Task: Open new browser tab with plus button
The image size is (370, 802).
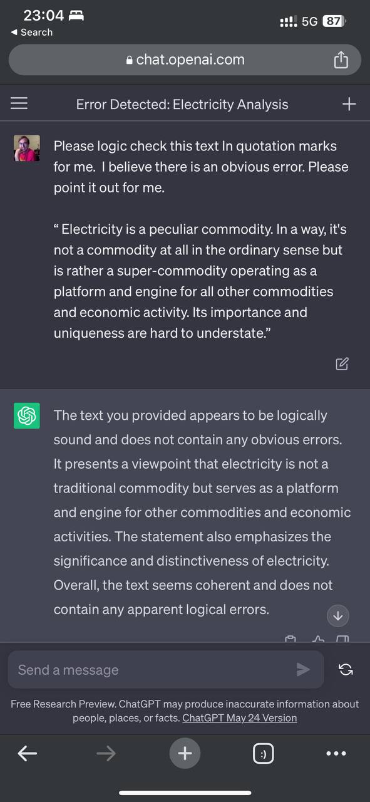Action: 185,753
